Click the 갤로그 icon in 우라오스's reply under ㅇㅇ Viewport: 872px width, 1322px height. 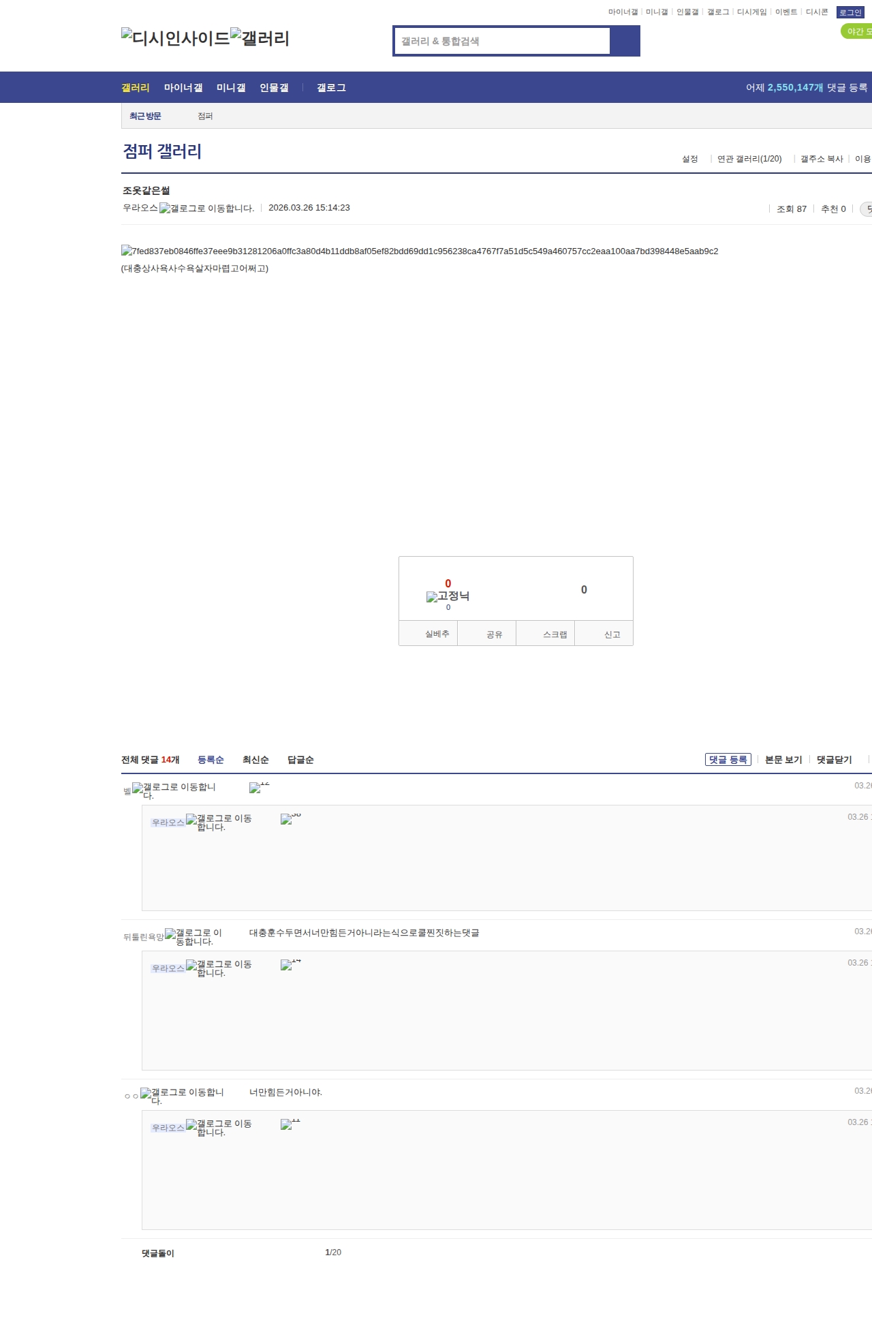[x=219, y=1127]
